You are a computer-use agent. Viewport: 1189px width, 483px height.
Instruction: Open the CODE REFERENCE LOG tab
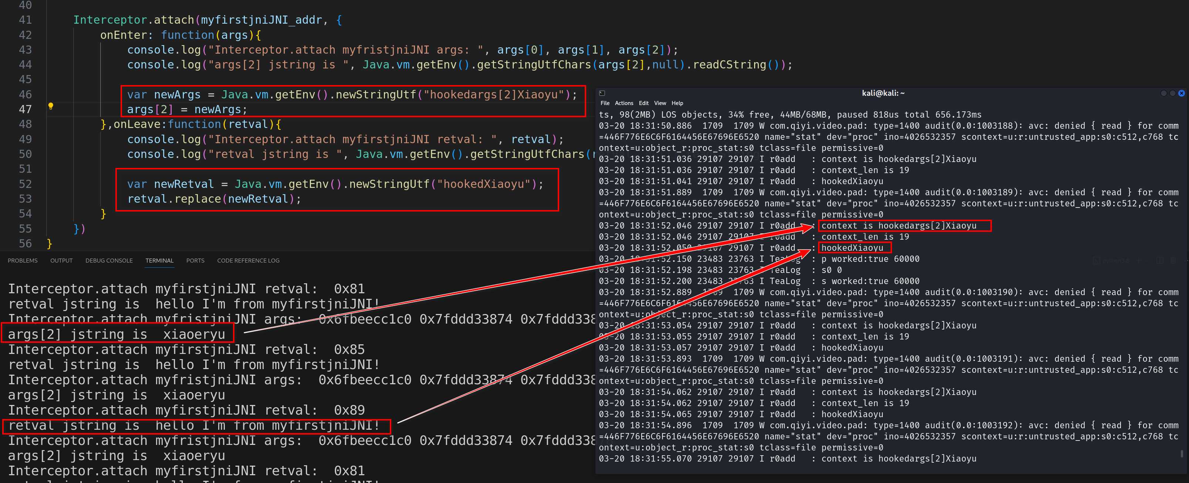248,260
